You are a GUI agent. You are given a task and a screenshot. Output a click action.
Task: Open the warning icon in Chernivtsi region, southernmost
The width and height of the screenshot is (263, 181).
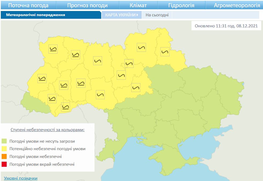(65, 107)
